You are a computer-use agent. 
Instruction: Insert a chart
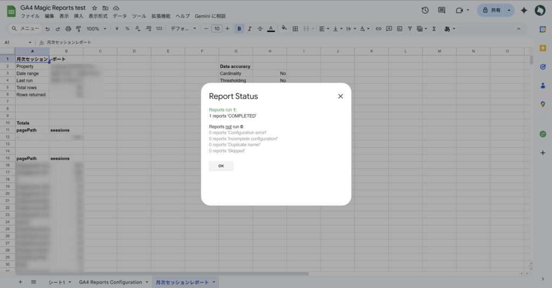(x=399, y=29)
